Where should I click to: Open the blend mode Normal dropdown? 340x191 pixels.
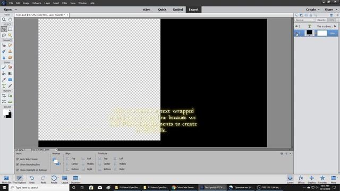[305, 20]
